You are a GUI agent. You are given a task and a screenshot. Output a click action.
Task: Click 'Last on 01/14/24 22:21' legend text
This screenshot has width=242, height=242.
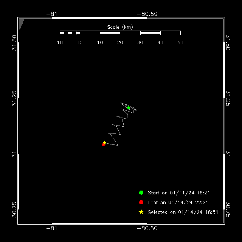click(x=178, y=203)
